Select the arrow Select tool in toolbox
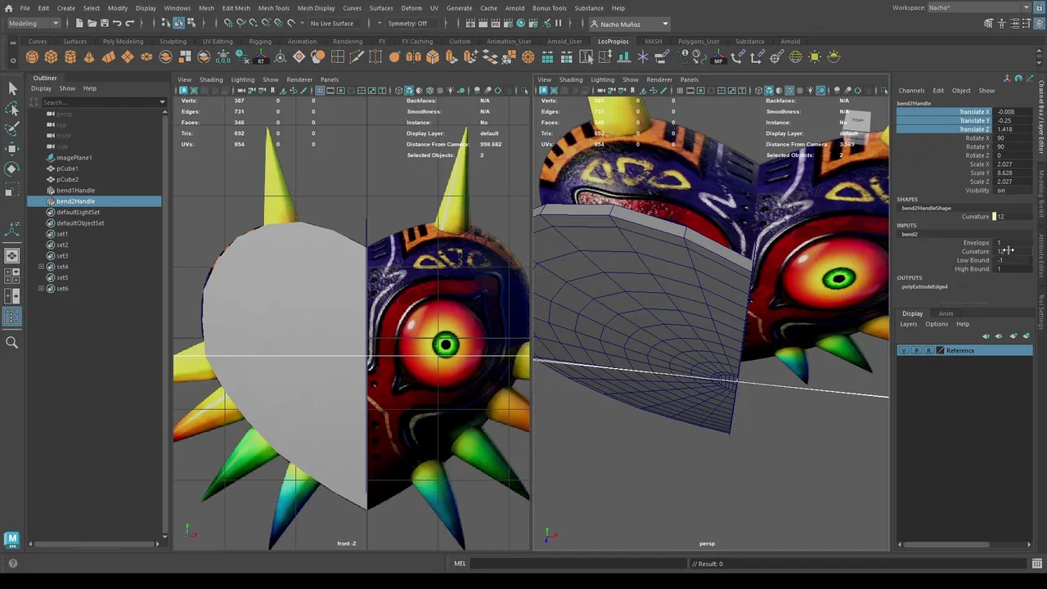 click(12, 88)
